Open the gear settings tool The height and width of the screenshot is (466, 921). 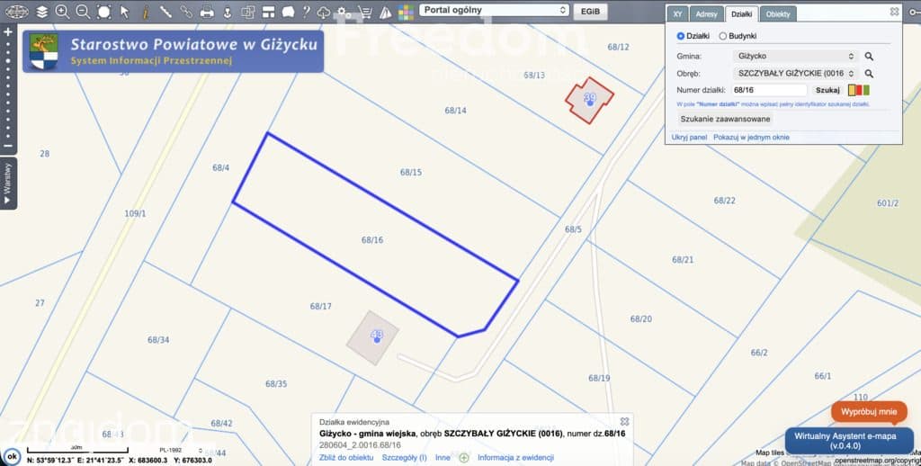344,11
